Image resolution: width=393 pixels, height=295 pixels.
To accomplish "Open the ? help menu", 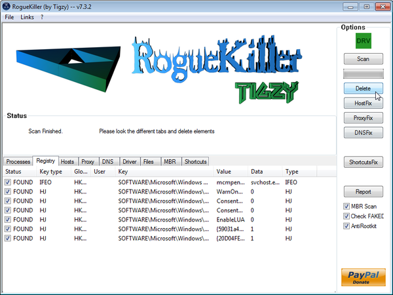I will (42, 17).
